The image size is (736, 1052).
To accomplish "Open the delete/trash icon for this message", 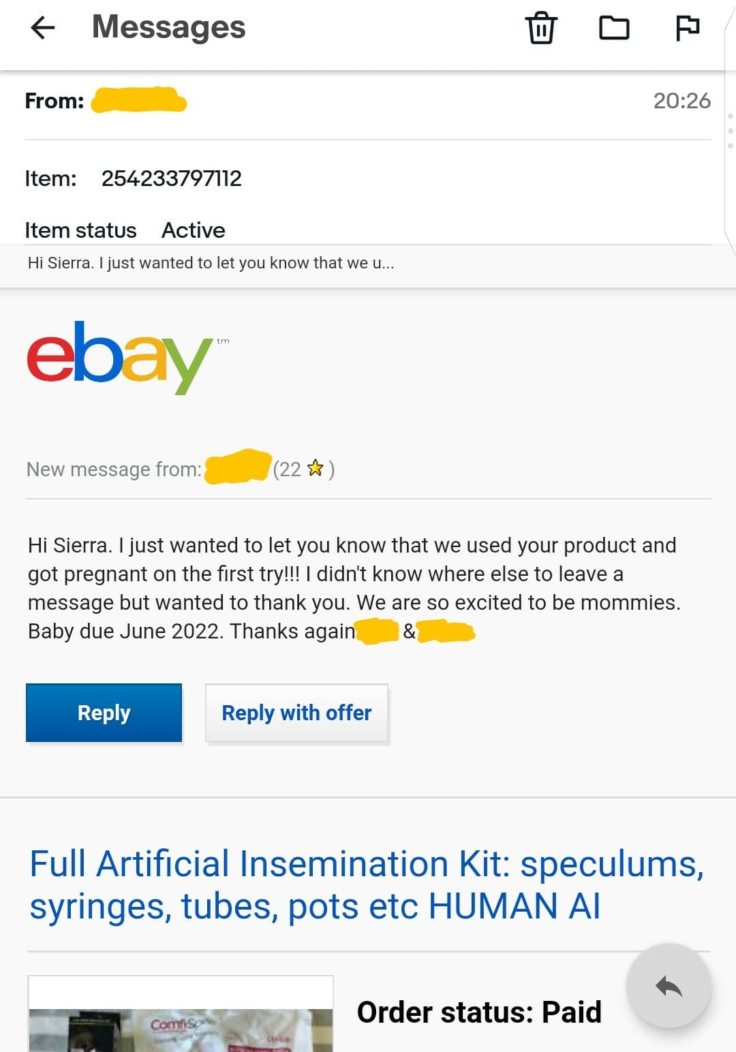I will click(540, 28).
